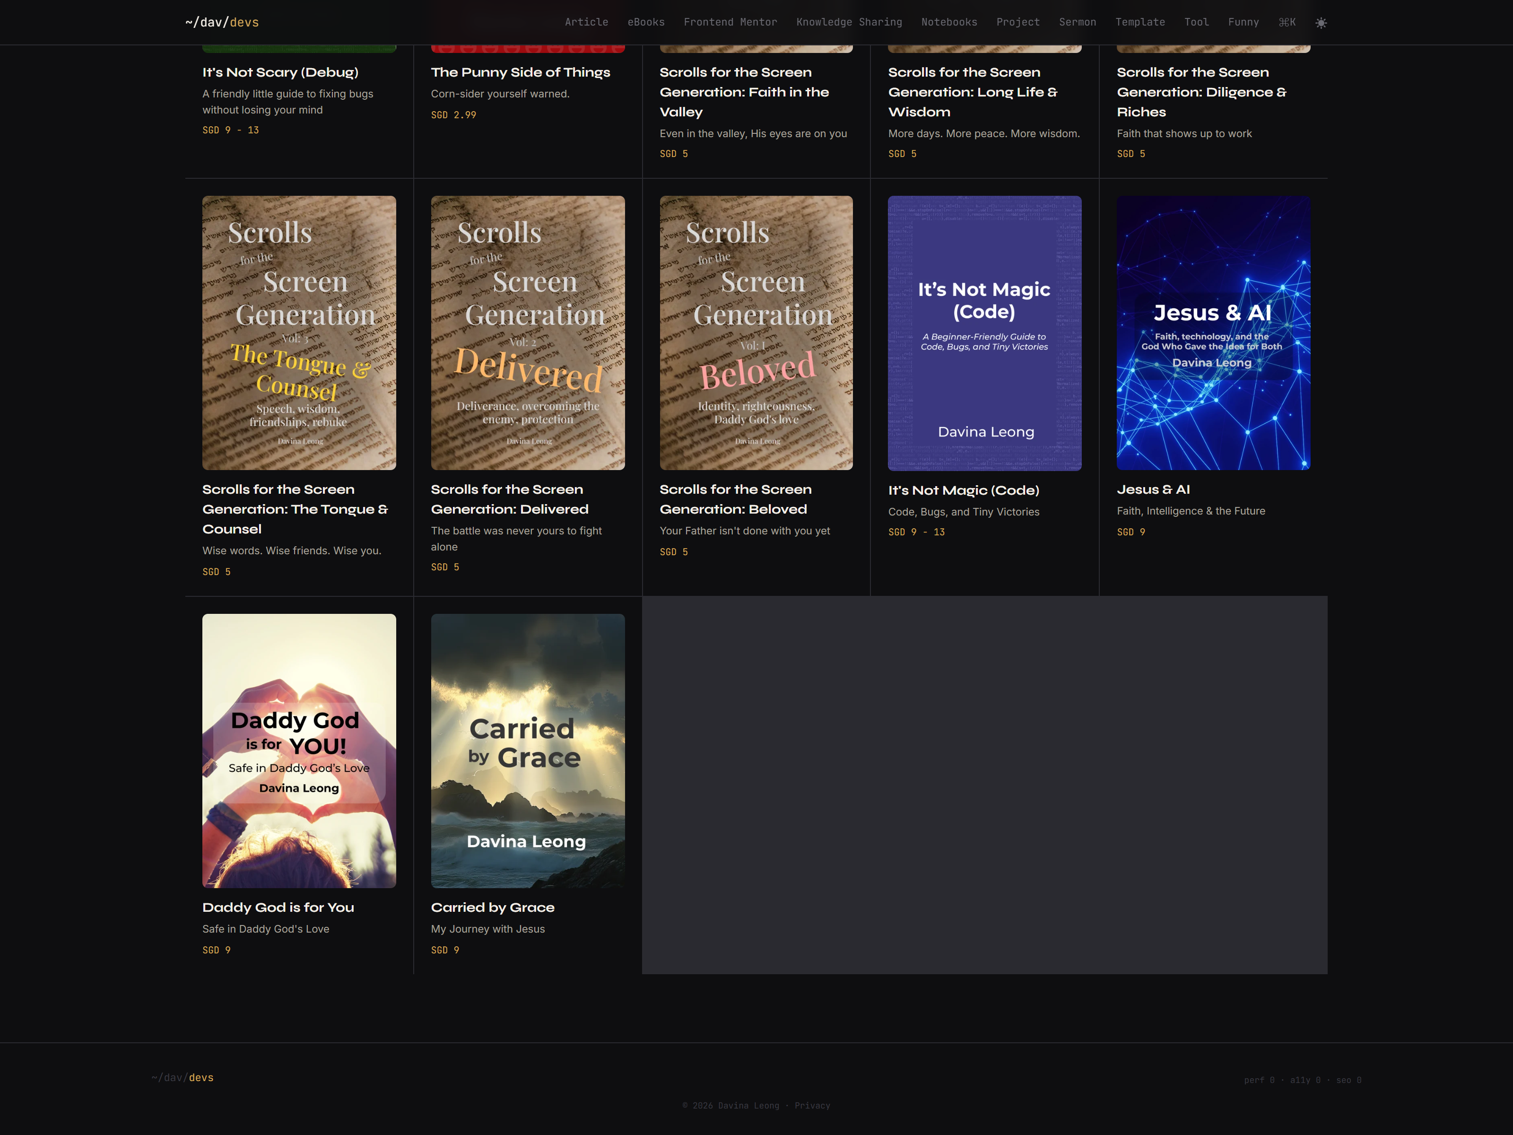Open the Project nav item
1513x1135 pixels.
[1018, 23]
